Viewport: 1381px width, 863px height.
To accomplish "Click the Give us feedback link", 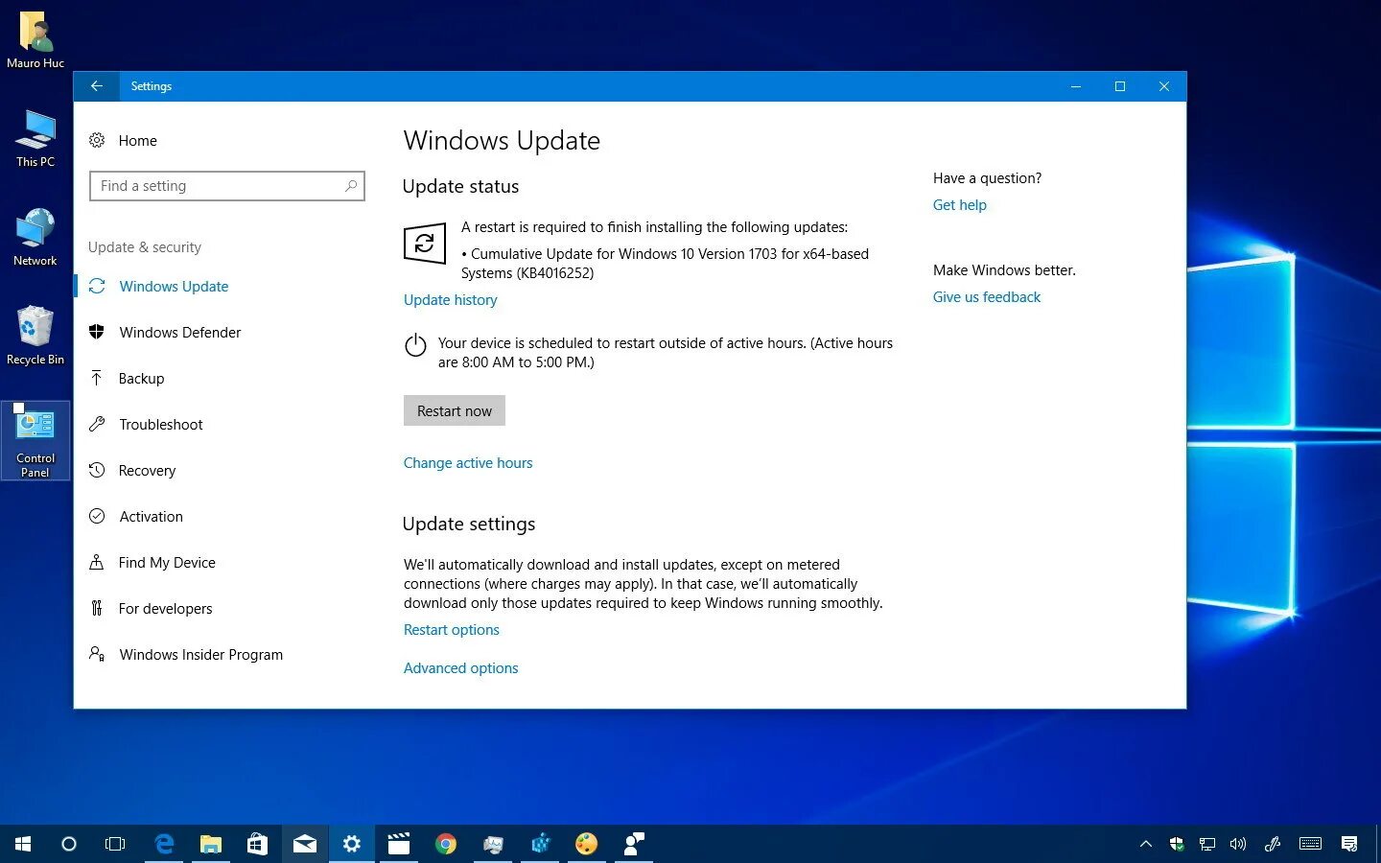I will coord(987,297).
